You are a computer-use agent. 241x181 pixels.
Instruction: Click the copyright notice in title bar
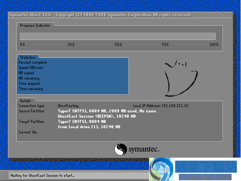[124, 15]
